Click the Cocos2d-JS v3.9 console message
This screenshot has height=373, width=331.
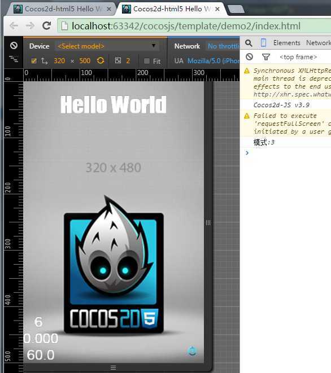point(281,105)
